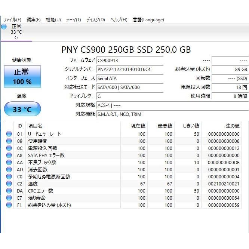Click status orb for ID 01 リードエラーレート
249x249 pixels.
point(9,134)
